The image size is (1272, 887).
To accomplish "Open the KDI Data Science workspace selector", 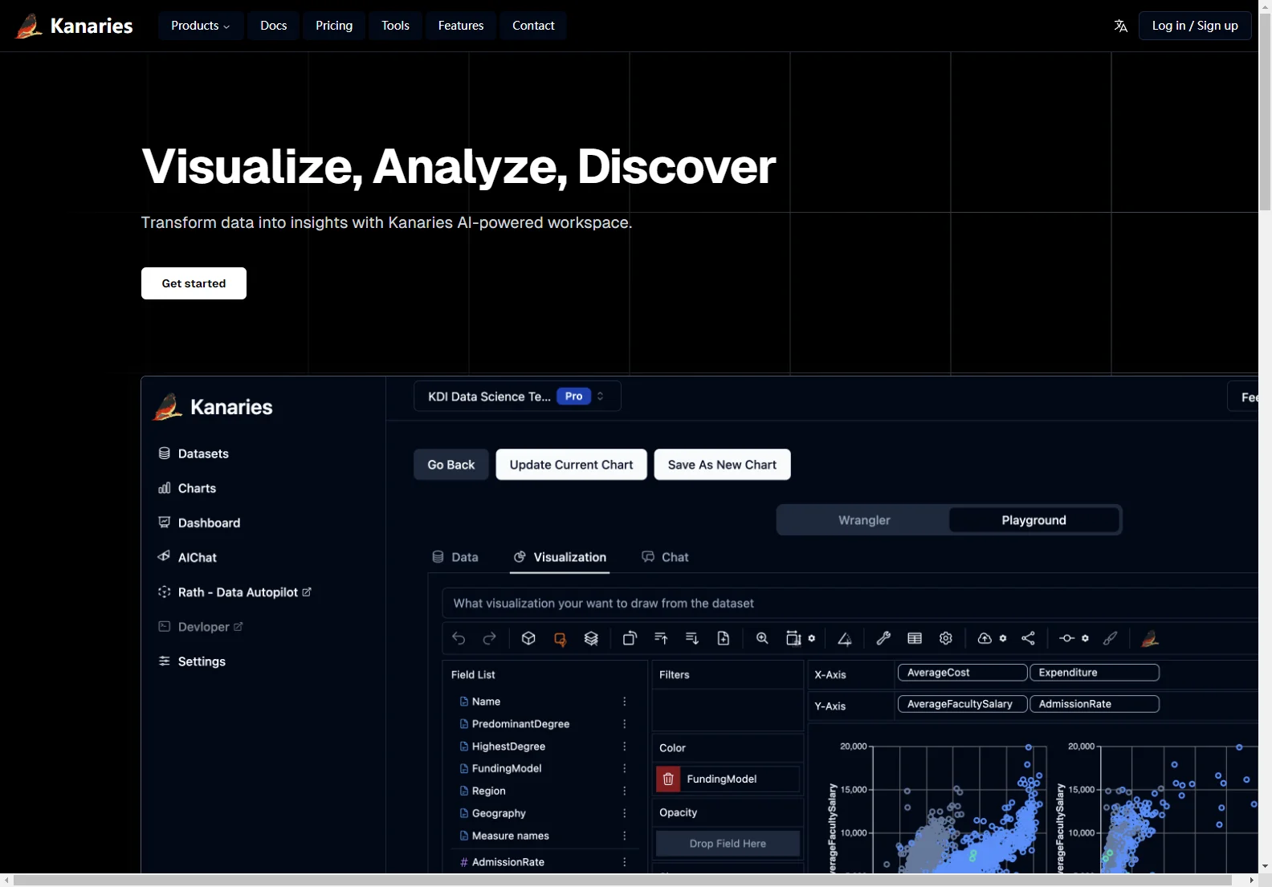I will 517,397.
